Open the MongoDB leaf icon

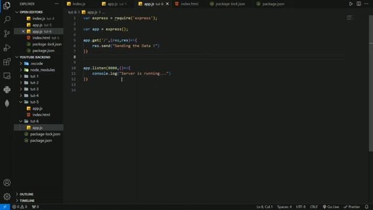[7, 103]
